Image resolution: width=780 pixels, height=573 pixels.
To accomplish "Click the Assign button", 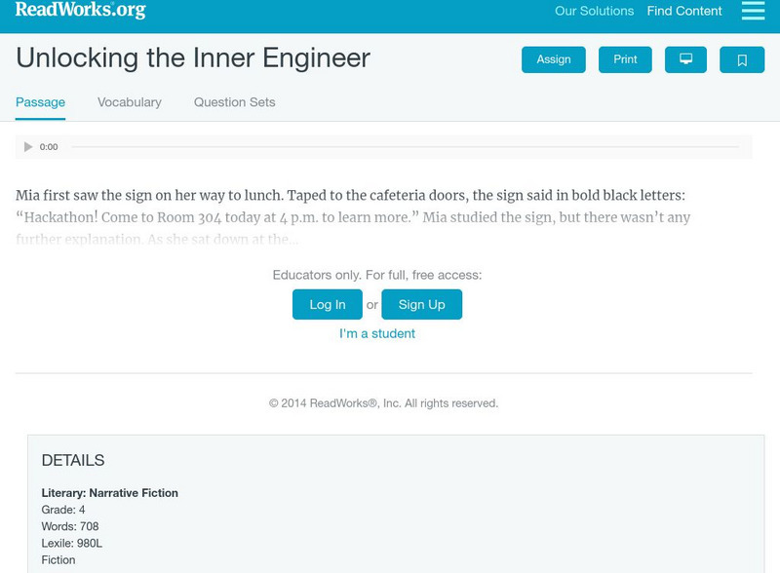I will 554,59.
